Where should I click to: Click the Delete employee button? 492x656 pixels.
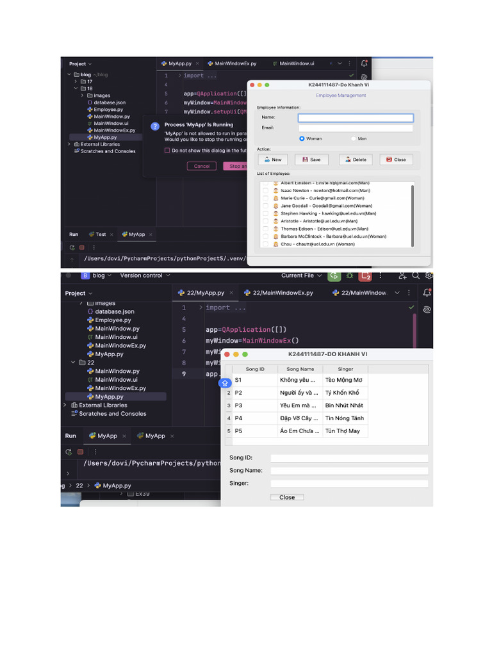tap(356, 160)
